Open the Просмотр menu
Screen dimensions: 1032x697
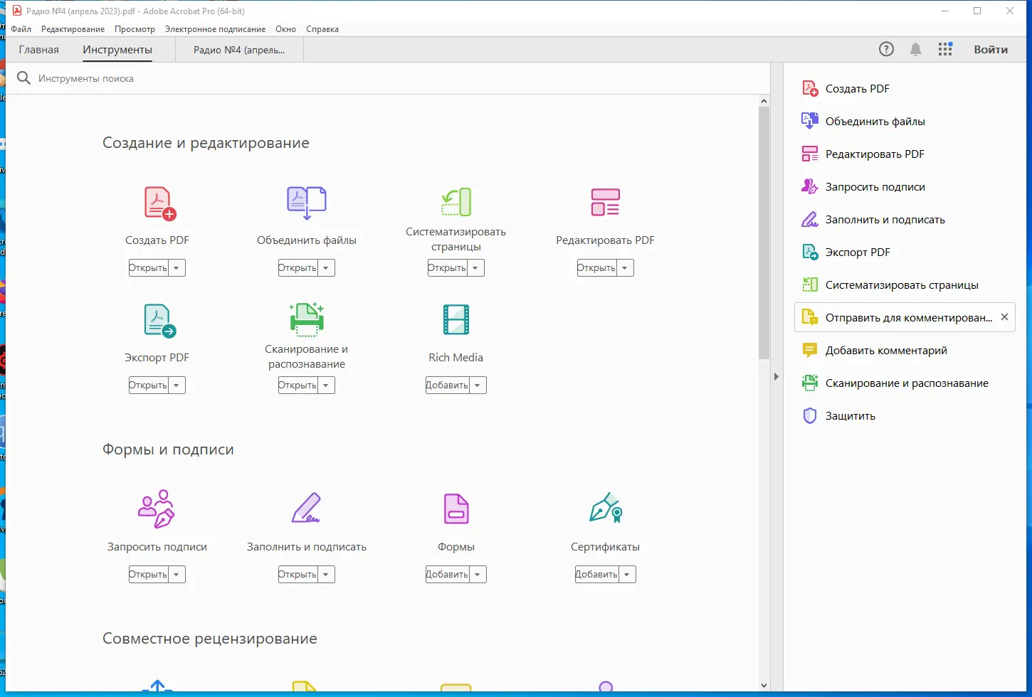(x=135, y=29)
